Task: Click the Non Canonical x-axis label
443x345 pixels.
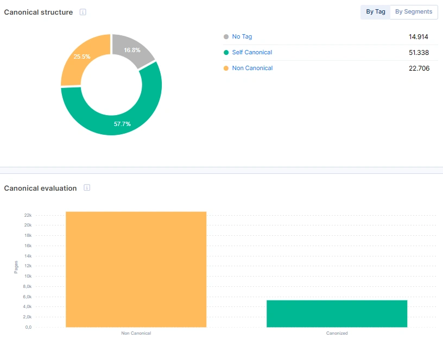Action: (x=136, y=333)
